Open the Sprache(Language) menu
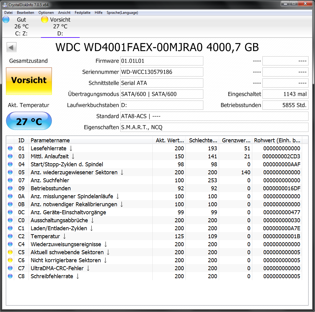This screenshot has height=312, width=315. (122, 12)
